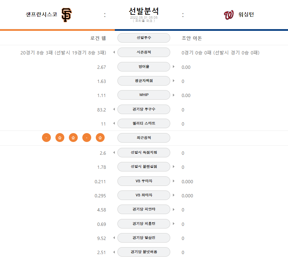This screenshot has width=288, height=258.
Task: Click the left arrow beside 시즌성적
Action: tap(114, 52)
